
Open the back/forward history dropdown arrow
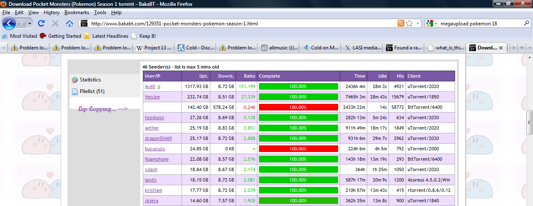coord(30,24)
